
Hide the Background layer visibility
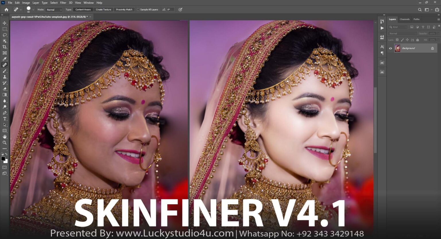390,48
